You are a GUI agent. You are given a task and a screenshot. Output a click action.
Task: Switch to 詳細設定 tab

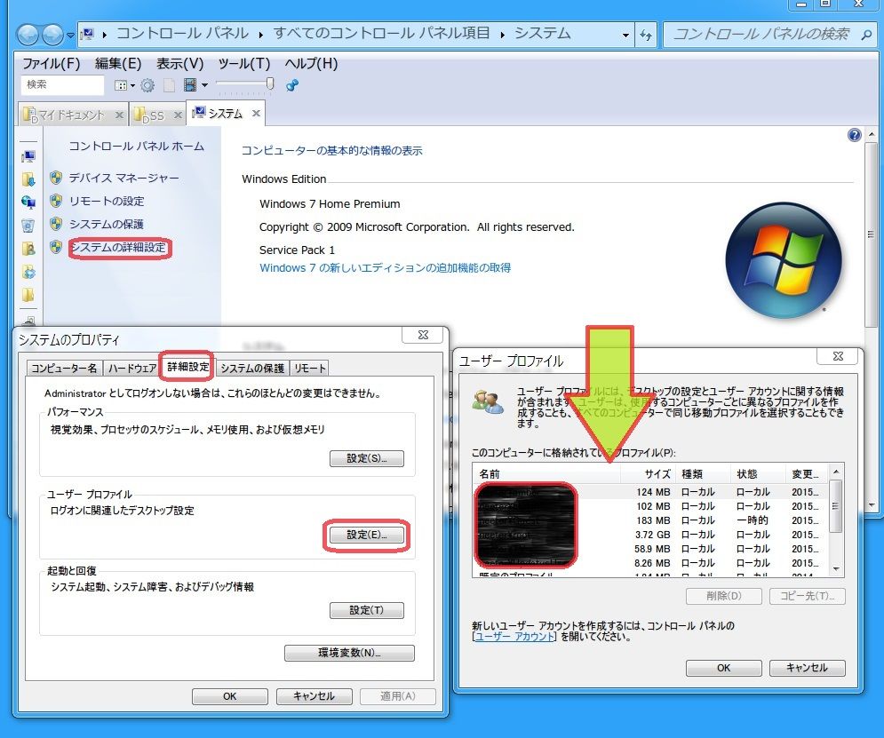click(x=187, y=367)
